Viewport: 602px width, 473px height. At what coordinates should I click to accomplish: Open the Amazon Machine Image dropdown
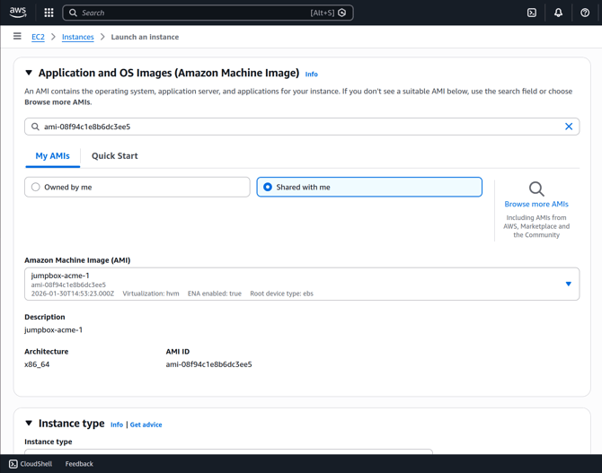[568, 284]
